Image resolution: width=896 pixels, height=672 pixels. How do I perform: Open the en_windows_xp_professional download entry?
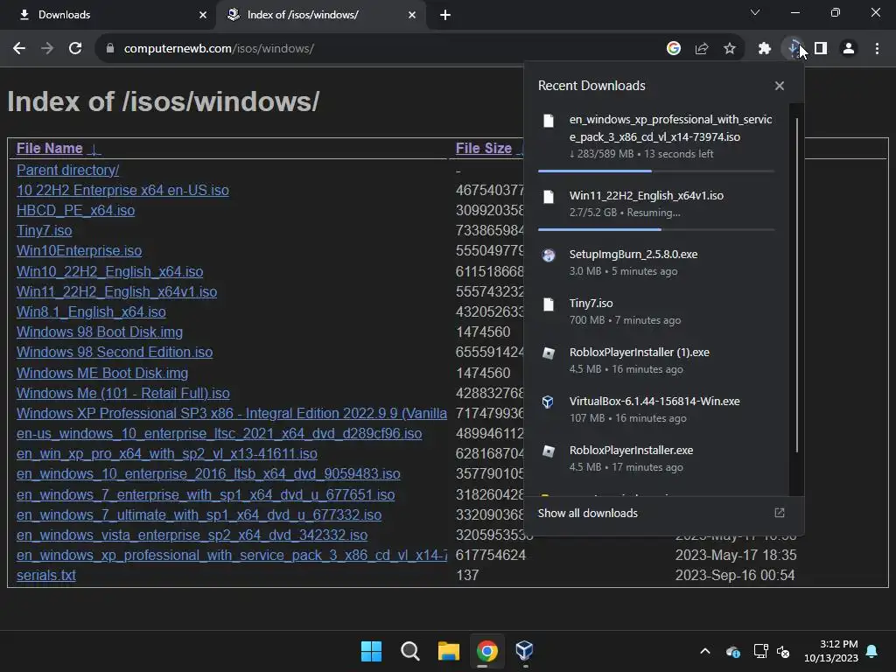click(x=656, y=137)
